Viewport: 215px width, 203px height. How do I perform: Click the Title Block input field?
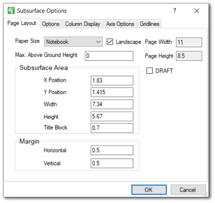coord(112,128)
